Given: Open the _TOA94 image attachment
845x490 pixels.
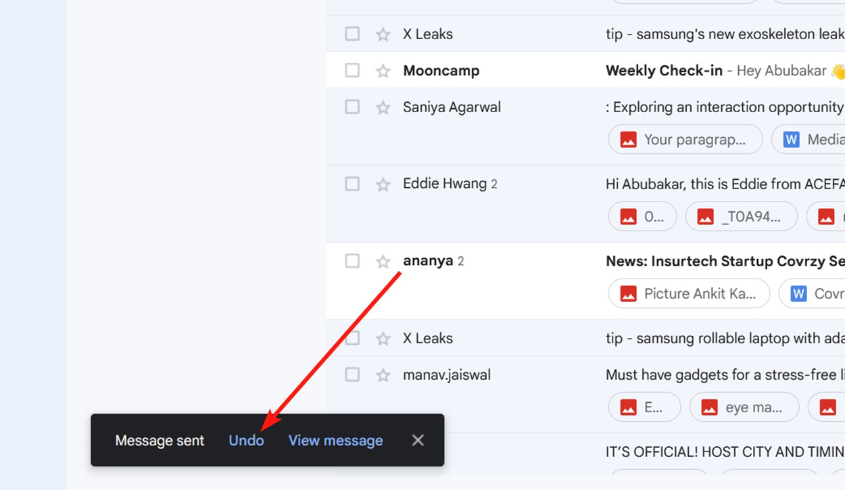Looking at the screenshot, I should pyautogui.click(x=741, y=216).
